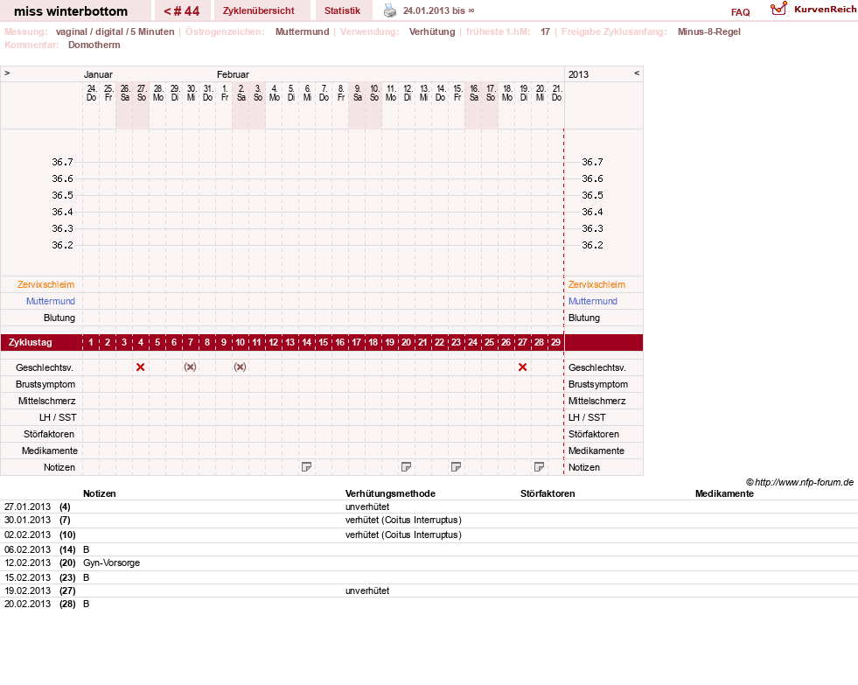858x685 pixels.
Task: Click the left Mittelschmerz row label
Action: (x=47, y=401)
